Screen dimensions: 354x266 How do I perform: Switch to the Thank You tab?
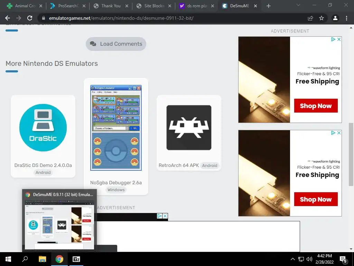coord(111,6)
